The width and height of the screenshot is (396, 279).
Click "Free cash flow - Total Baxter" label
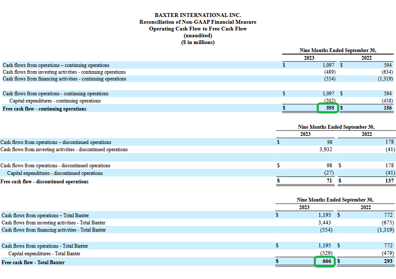click(33, 262)
